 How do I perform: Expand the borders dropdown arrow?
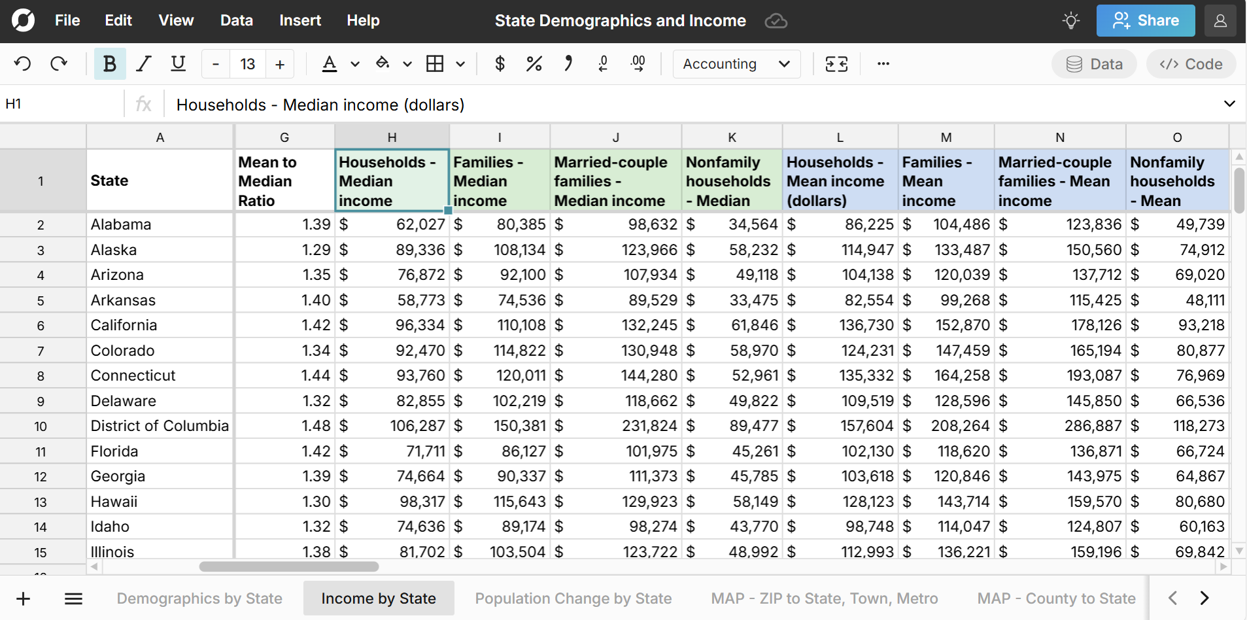460,64
